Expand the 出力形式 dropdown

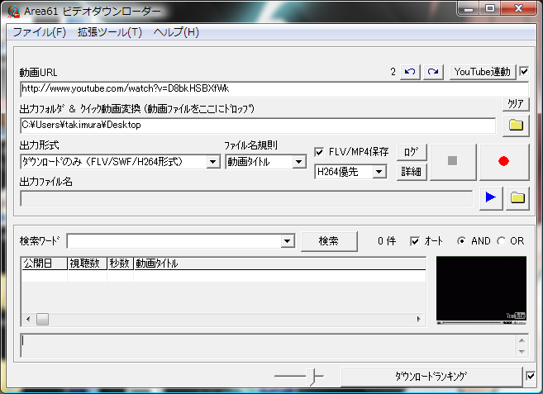pyautogui.click(x=212, y=162)
